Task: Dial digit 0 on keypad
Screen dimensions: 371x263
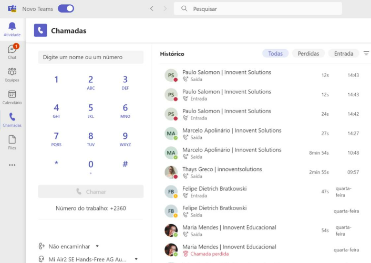Action: tap(91, 167)
